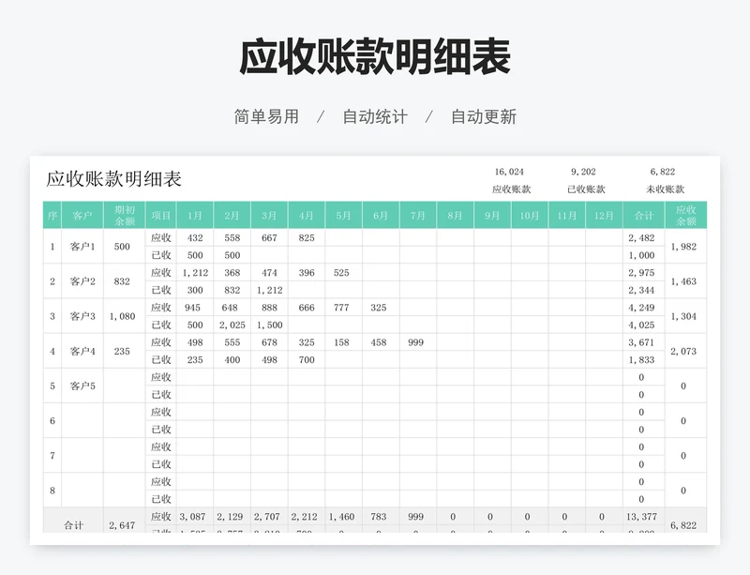This screenshot has height=575, width=750.
Task: Click the 序 column header
Action: pos(52,216)
